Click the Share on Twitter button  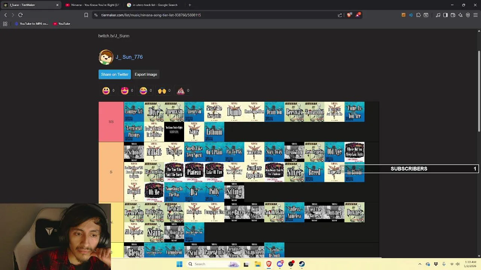click(115, 74)
